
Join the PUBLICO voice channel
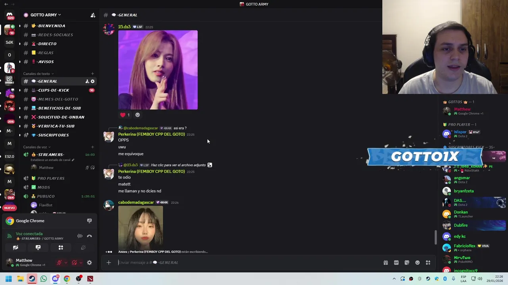click(x=59, y=196)
